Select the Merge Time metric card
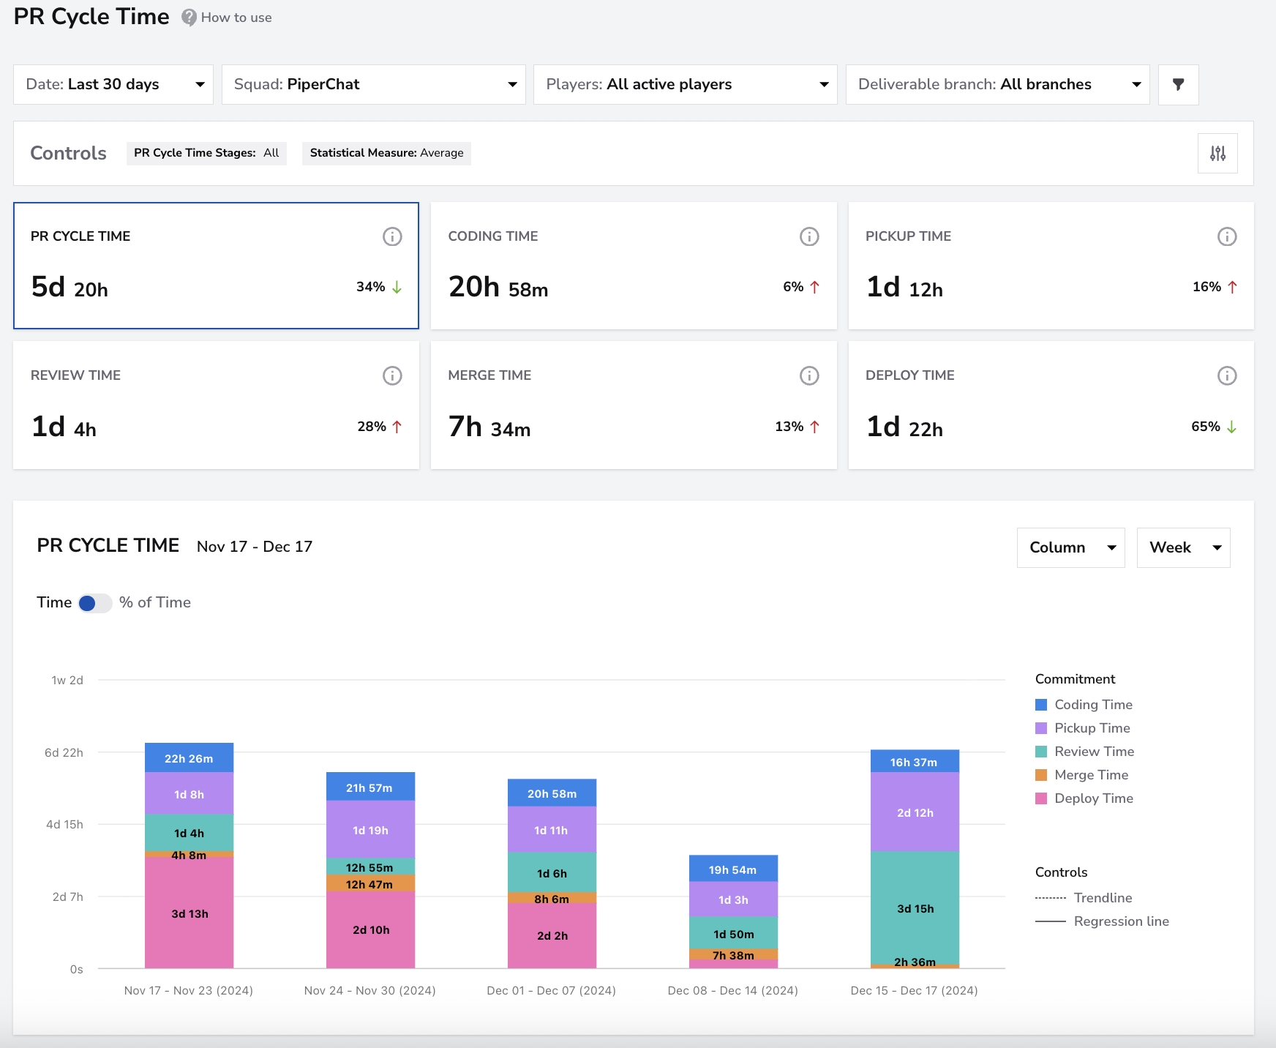Image resolution: width=1276 pixels, height=1048 pixels. pos(634,405)
